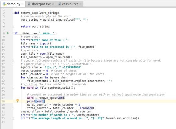176x129 pixels.
Task: Click 'for word in file_contents.split():' line
Action: tap(48, 88)
